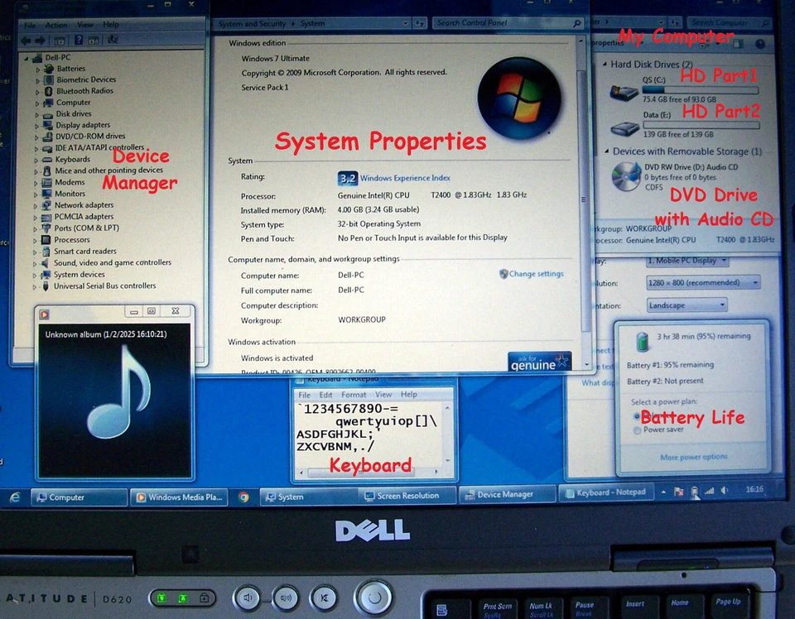795x619 pixels.
Task: Click the Windows Experience Index 3.2 badge
Action: pyautogui.click(x=347, y=177)
